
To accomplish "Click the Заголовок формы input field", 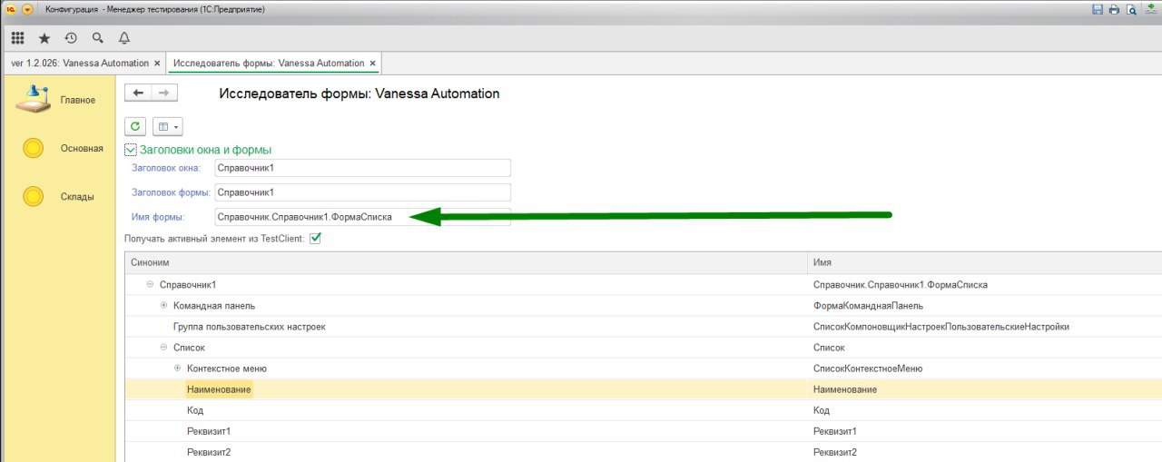I will tap(362, 192).
